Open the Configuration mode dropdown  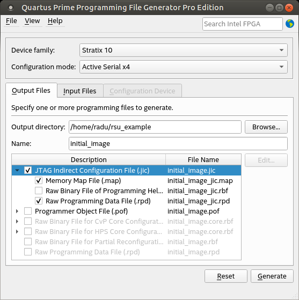point(184,67)
